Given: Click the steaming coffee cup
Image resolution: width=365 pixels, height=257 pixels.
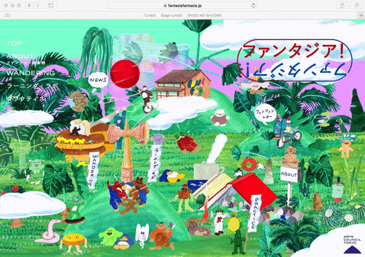Looking at the screenshot, I should click(208, 172).
